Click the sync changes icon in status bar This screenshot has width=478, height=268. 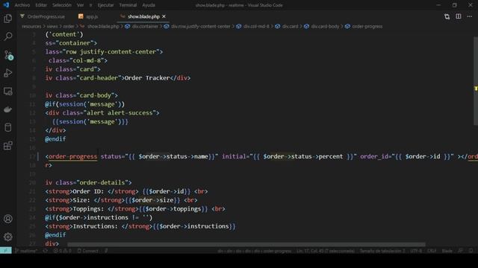point(46,251)
